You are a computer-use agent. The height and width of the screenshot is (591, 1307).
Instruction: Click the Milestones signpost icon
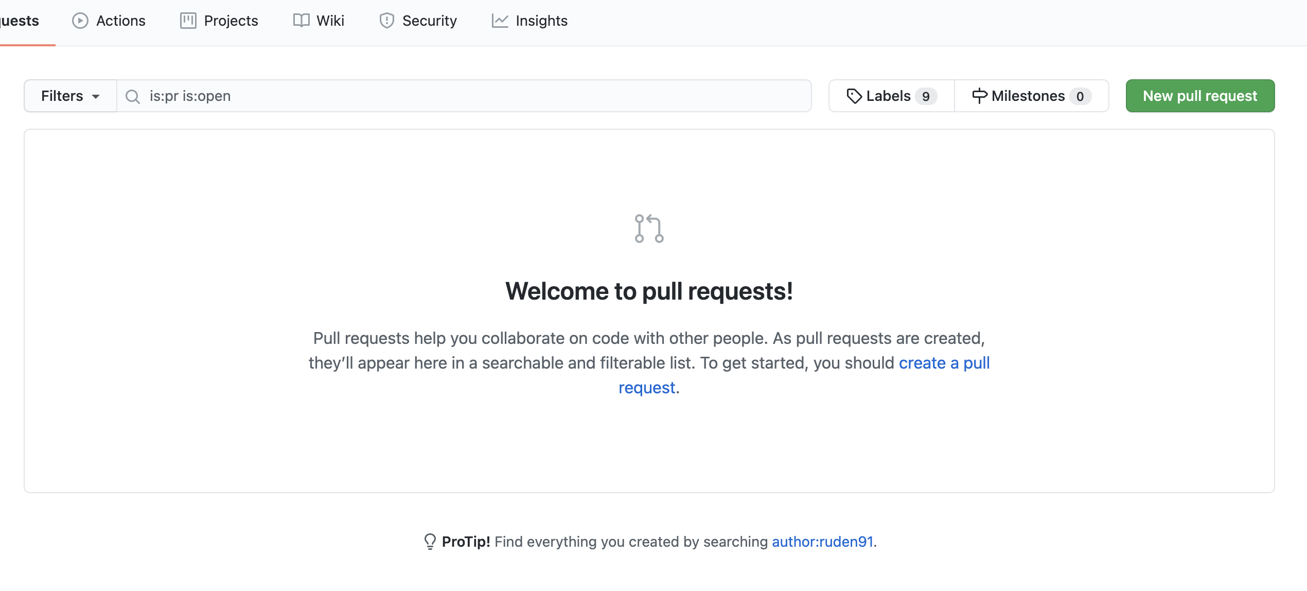coord(979,96)
